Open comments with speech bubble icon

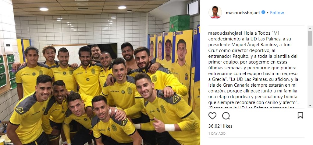click(x=226, y=116)
